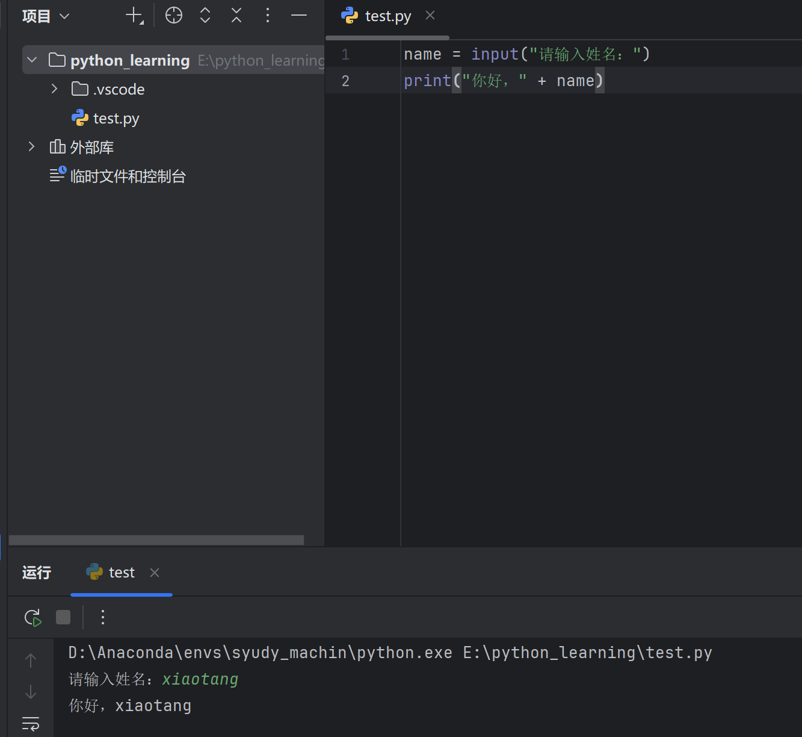Image resolution: width=802 pixels, height=737 pixels.
Task: Hide the project tool window
Action: pos(299,16)
